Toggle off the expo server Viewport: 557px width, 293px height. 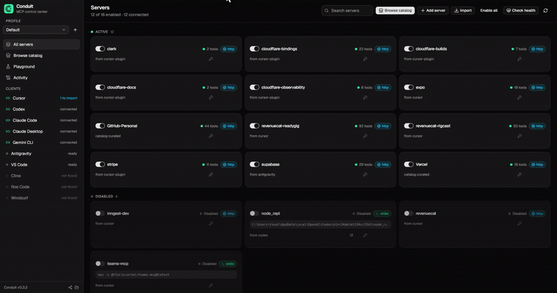[x=409, y=87]
